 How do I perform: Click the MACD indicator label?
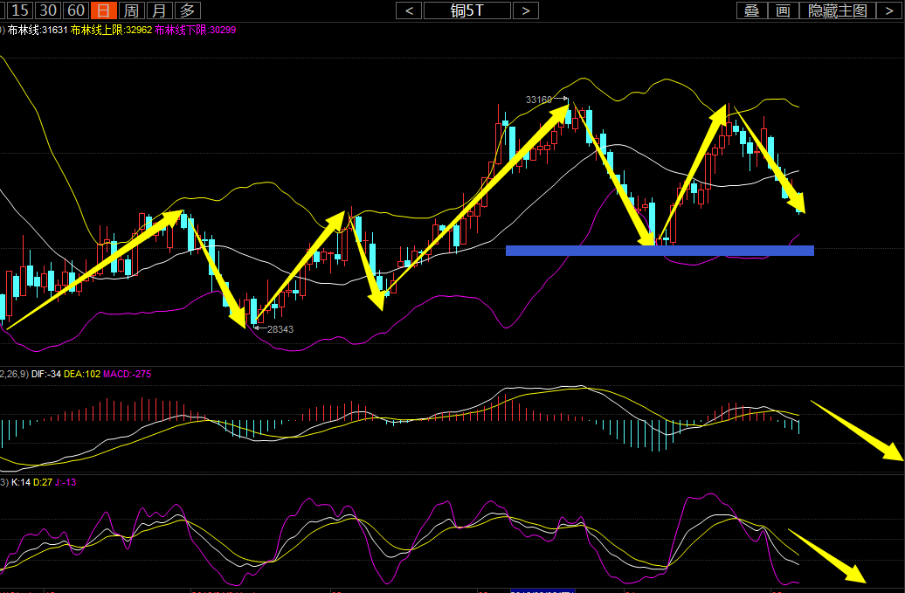(127, 374)
